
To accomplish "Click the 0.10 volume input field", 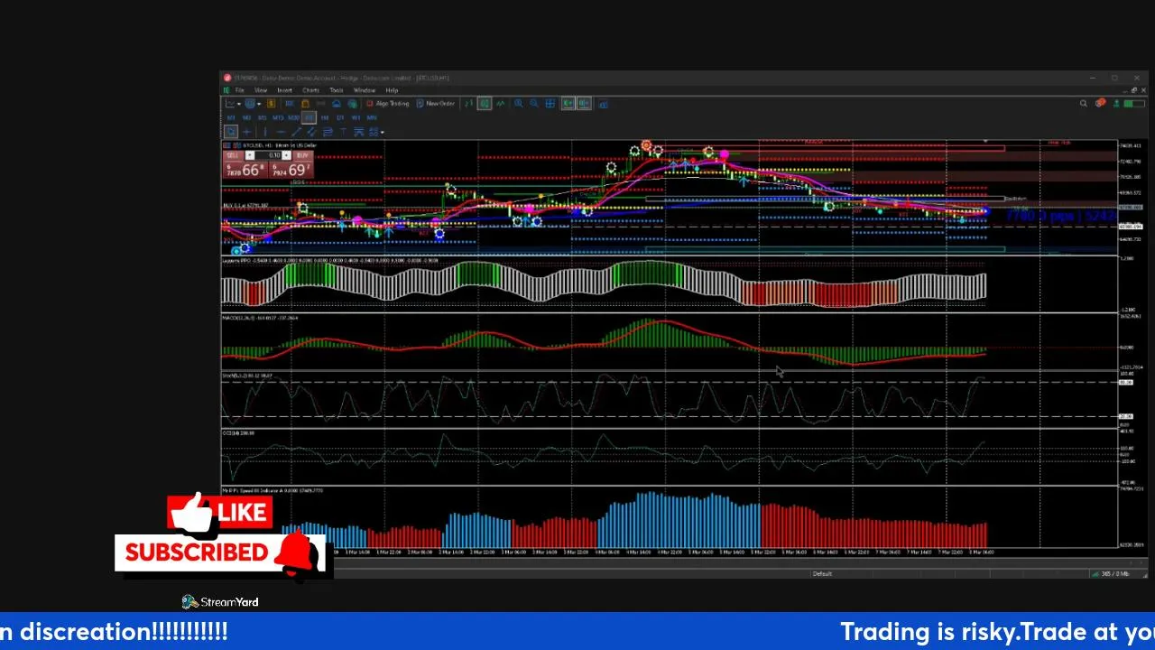I will click(269, 155).
